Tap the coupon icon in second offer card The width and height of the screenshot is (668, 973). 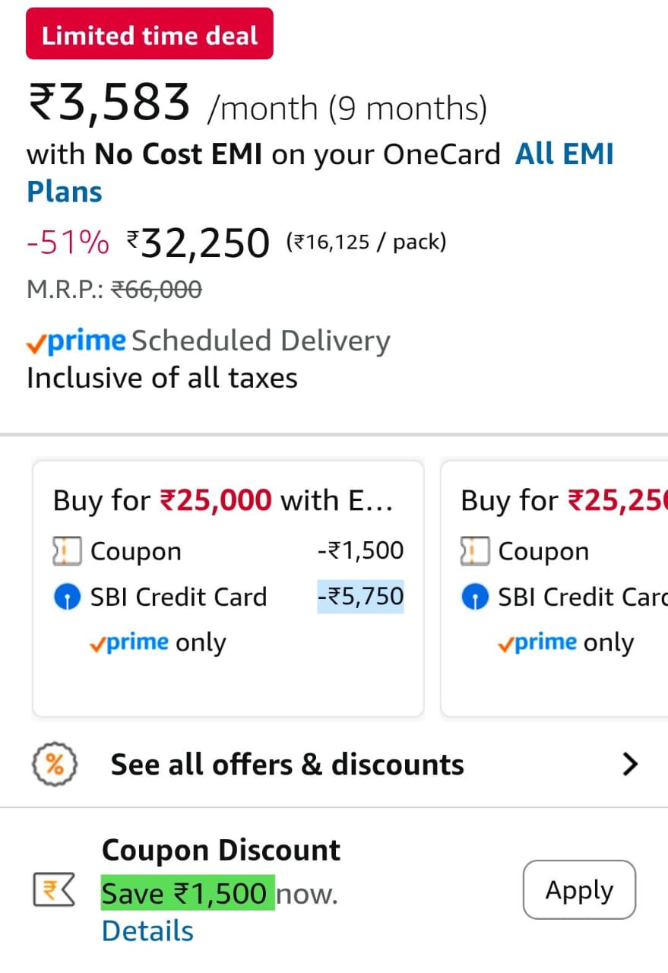[475, 551]
